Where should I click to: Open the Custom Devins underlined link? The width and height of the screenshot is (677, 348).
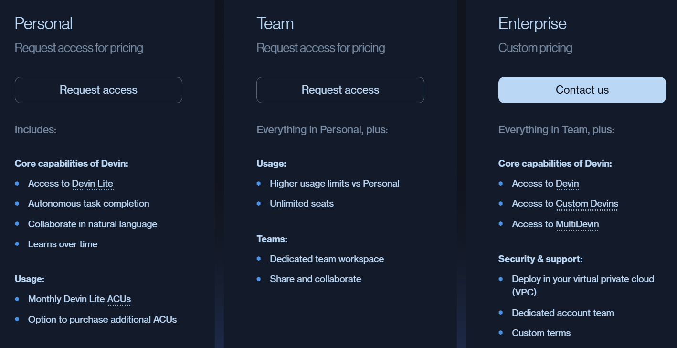[x=587, y=204]
